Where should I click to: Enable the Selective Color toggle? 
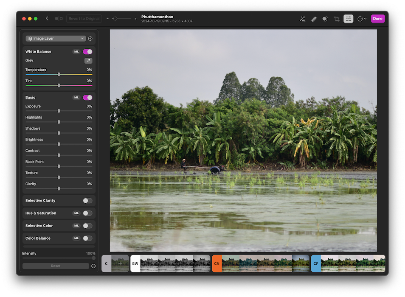[87, 226]
